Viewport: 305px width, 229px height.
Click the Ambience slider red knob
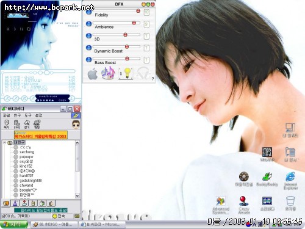click(x=134, y=23)
